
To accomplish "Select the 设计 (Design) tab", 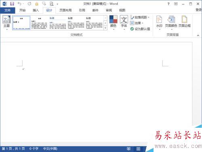I will pos(49,10).
